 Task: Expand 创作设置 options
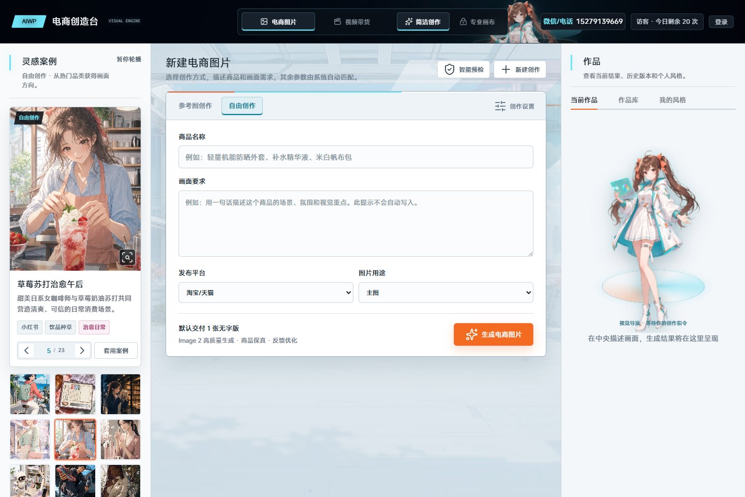tap(515, 106)
